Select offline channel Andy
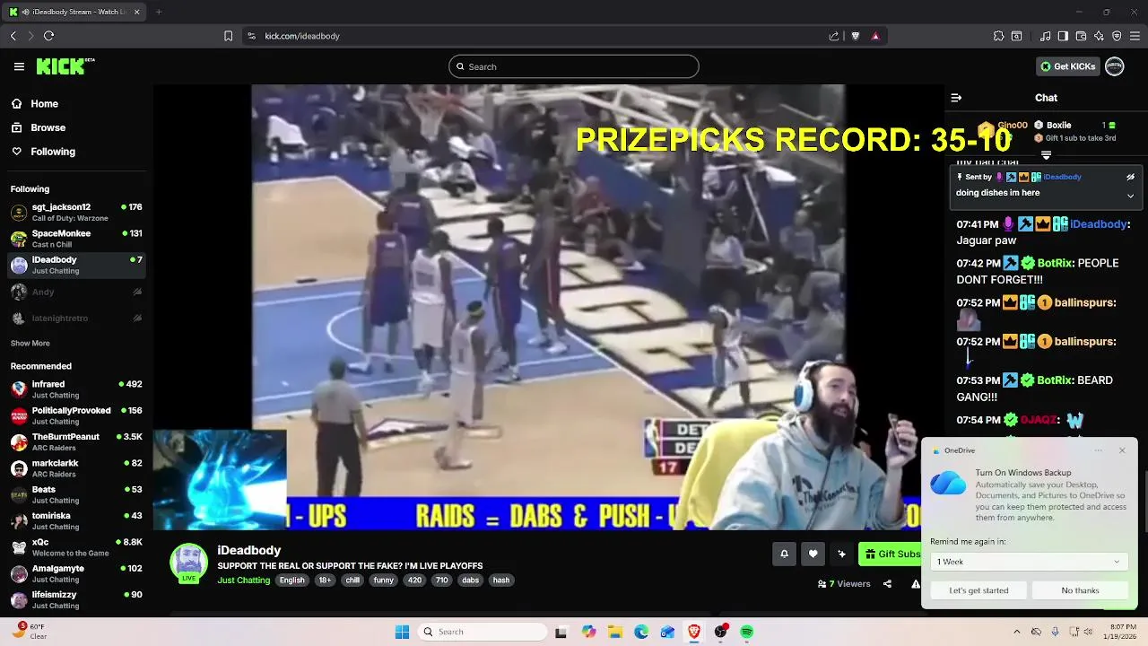 pos(76,292)
